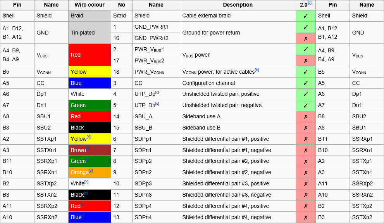The image size is (384, 223).
Task: Click the 'Description' column header
Action: [x=238, y=5]
